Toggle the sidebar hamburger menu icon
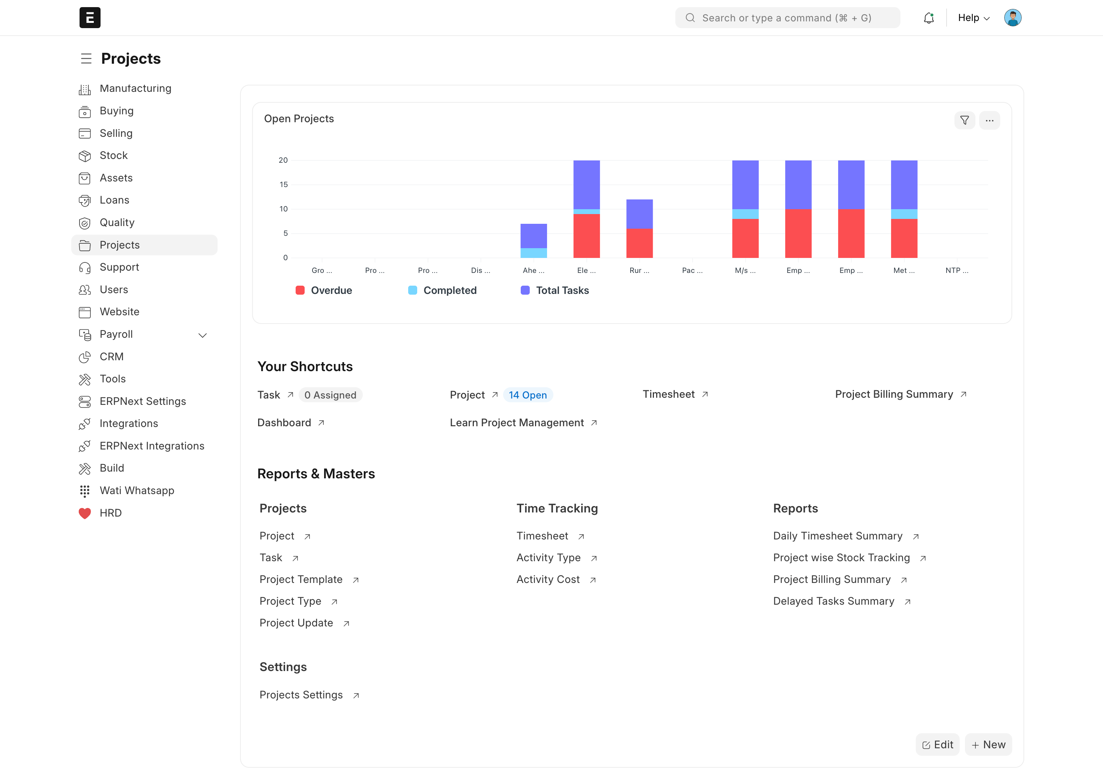Screen dimensions: 1103x779 (86, 58)
